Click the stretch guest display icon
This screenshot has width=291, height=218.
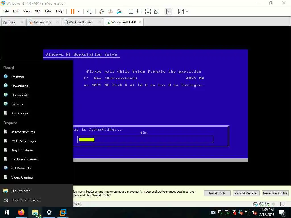coord(181,11)
